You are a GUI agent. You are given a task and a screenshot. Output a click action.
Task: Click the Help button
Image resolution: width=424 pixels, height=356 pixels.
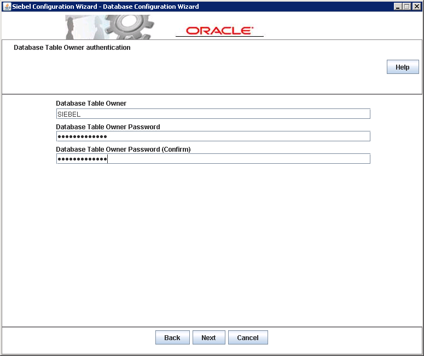point(403,67)
